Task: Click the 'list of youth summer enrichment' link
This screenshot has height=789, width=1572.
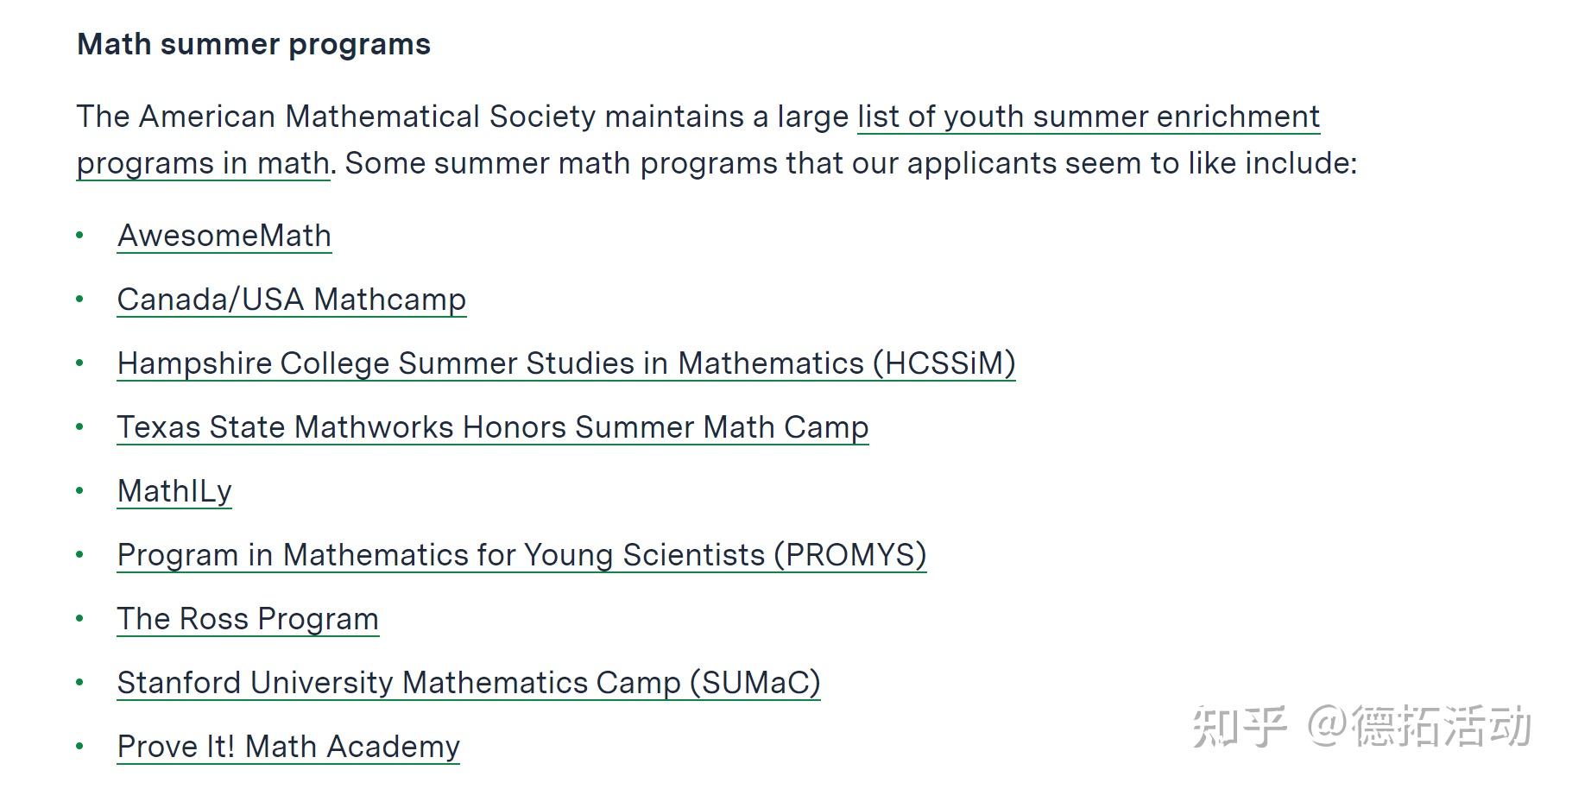Action: coord(1088,117)
